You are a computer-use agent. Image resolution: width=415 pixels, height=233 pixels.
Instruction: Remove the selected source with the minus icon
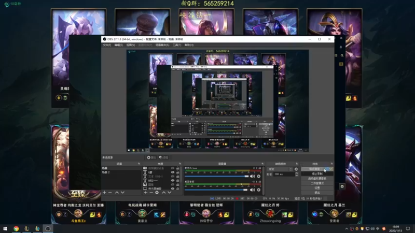point(151,193)
